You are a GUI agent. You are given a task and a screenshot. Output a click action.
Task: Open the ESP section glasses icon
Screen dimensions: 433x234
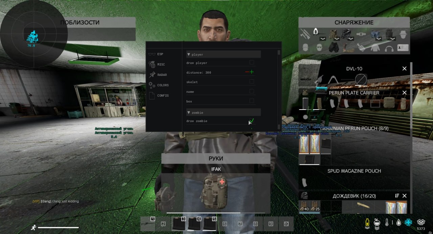pyautogui.click(x=152, y=54)
